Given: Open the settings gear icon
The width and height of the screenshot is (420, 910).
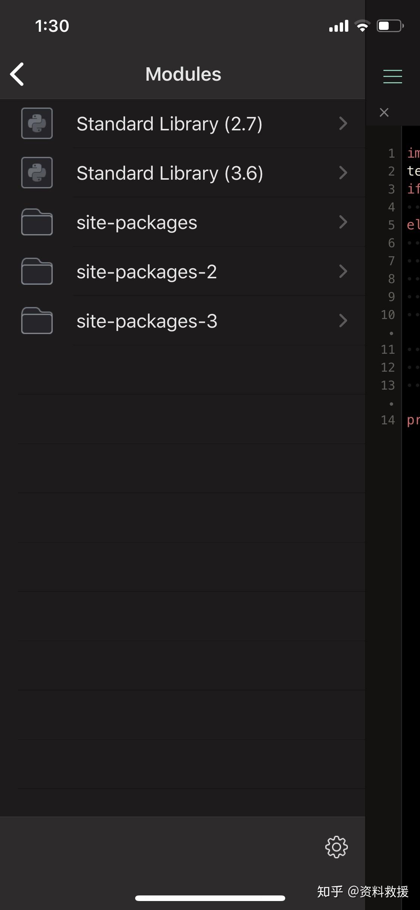Looking at the screenshot, I should 336,847.
